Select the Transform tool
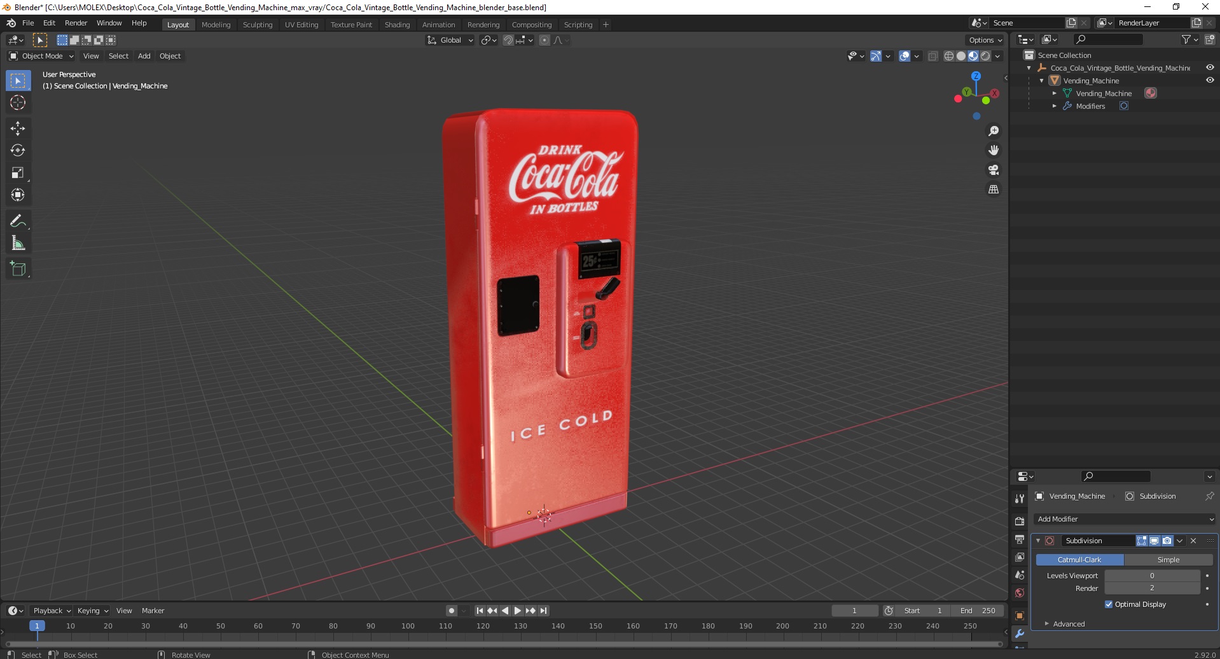Screen dimensions: 1220x659 pos(18,195)
